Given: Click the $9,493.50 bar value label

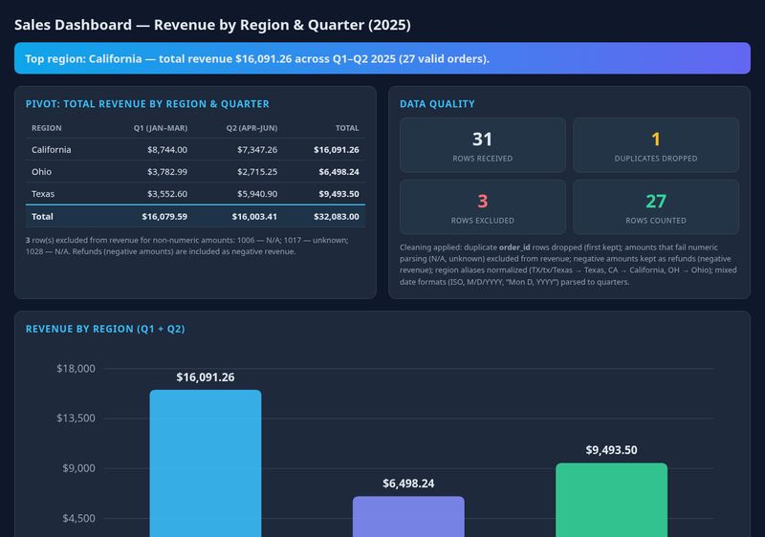Looking at the screenshot, I should click(611, 450).
